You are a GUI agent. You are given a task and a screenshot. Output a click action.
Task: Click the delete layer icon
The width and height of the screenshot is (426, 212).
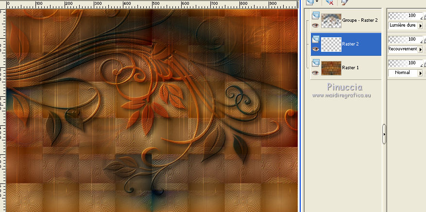point(329,2)
